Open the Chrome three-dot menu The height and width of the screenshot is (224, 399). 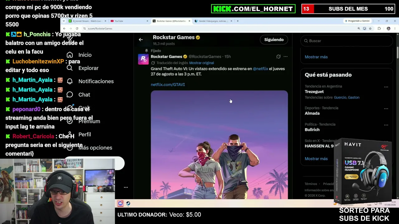395,28
